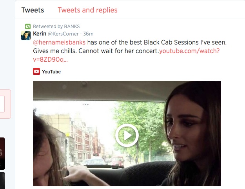Open the @KersCorner handle link
This screenshot has height=189, width=245.
click(x=63, y=34)
